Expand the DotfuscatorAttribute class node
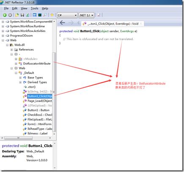184x172 pixels. click(x=16, y=64)
